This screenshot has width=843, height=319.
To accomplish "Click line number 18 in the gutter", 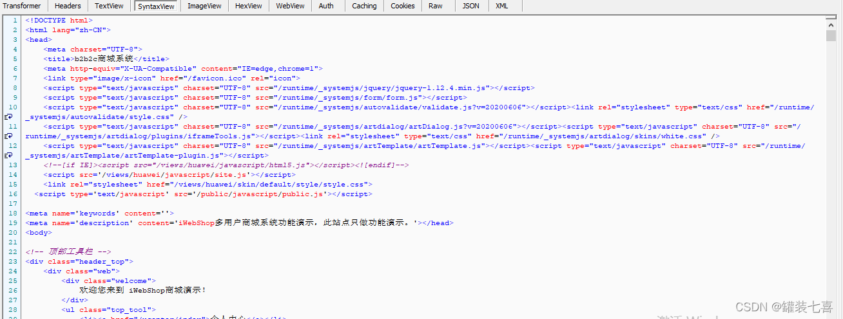I will tap(13, 214).
